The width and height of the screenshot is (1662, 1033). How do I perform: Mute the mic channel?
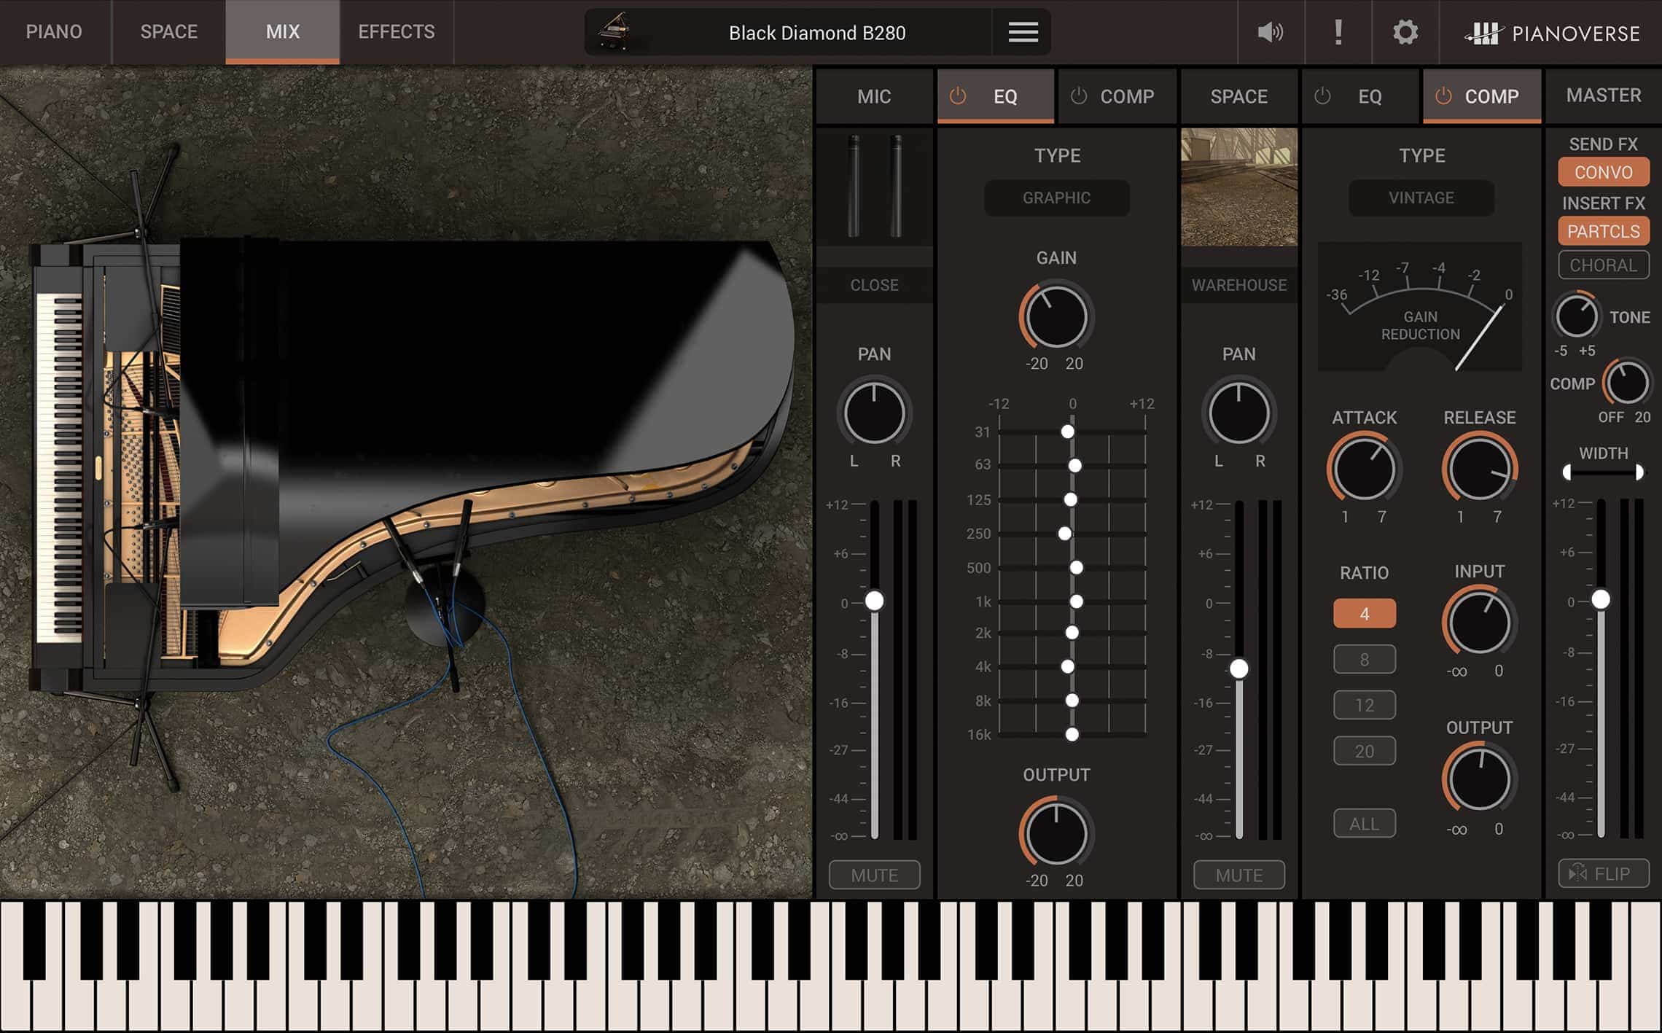pyautogui.click(x=873, y=874)
